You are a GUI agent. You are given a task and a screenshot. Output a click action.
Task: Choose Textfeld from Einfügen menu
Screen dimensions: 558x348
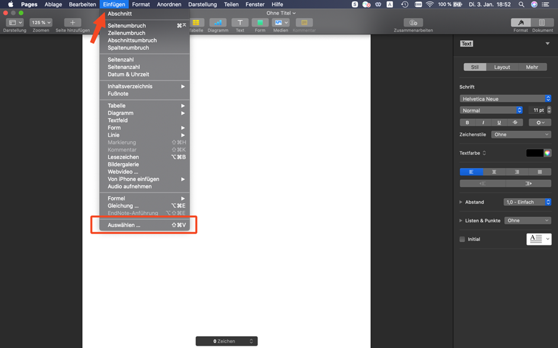coord(145,120)
